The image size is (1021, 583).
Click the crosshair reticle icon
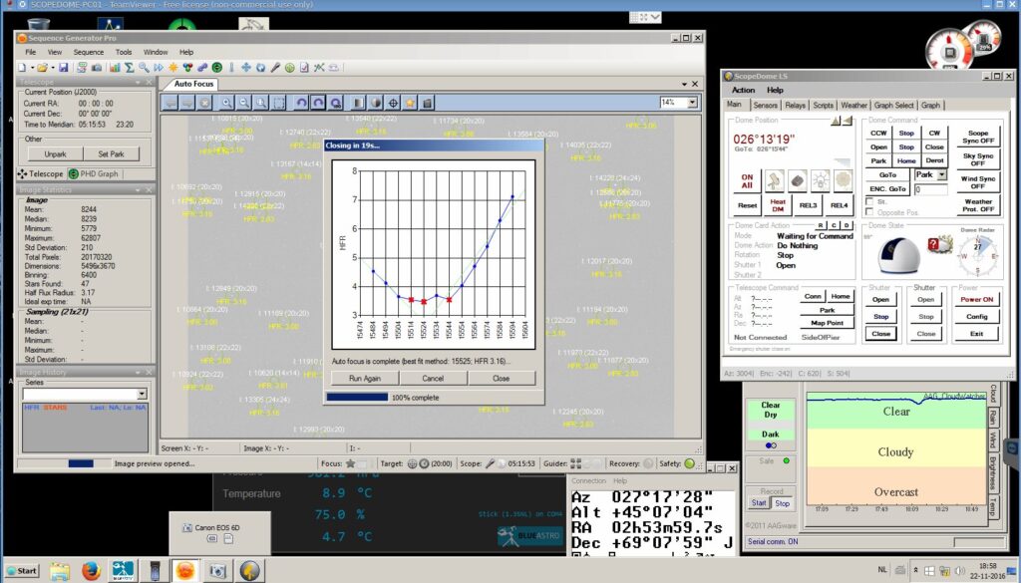tap(393, 103)
